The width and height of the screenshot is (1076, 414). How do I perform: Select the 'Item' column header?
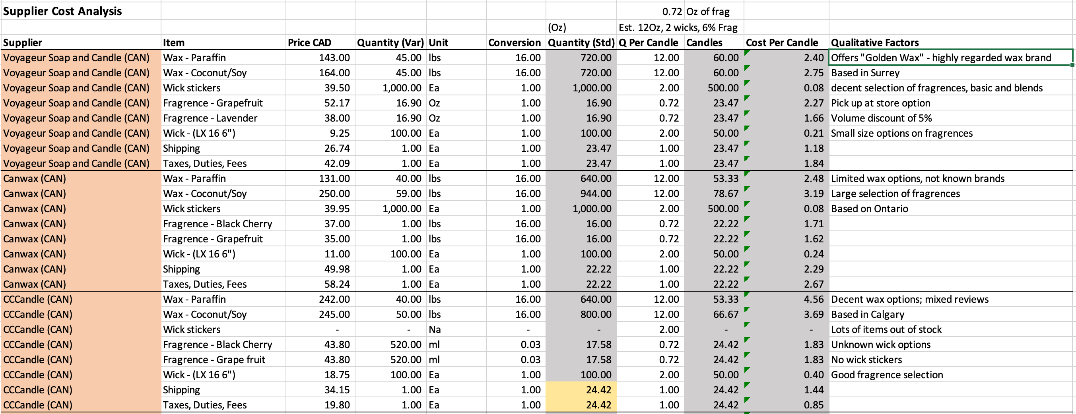tap(223, 43)
